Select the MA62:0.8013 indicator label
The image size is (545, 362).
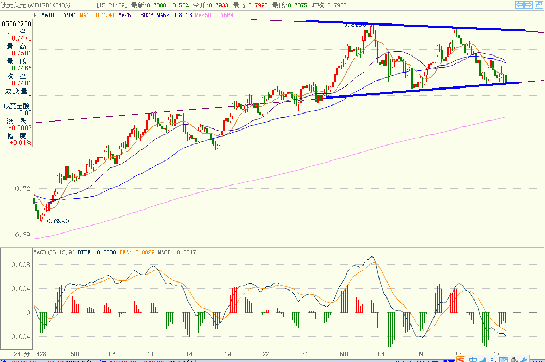(x=174, y=15)
